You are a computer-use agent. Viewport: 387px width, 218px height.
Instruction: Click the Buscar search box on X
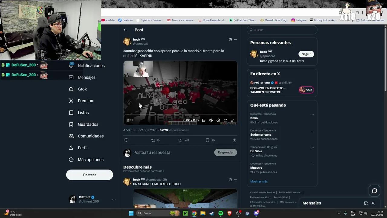coord(282,30)
